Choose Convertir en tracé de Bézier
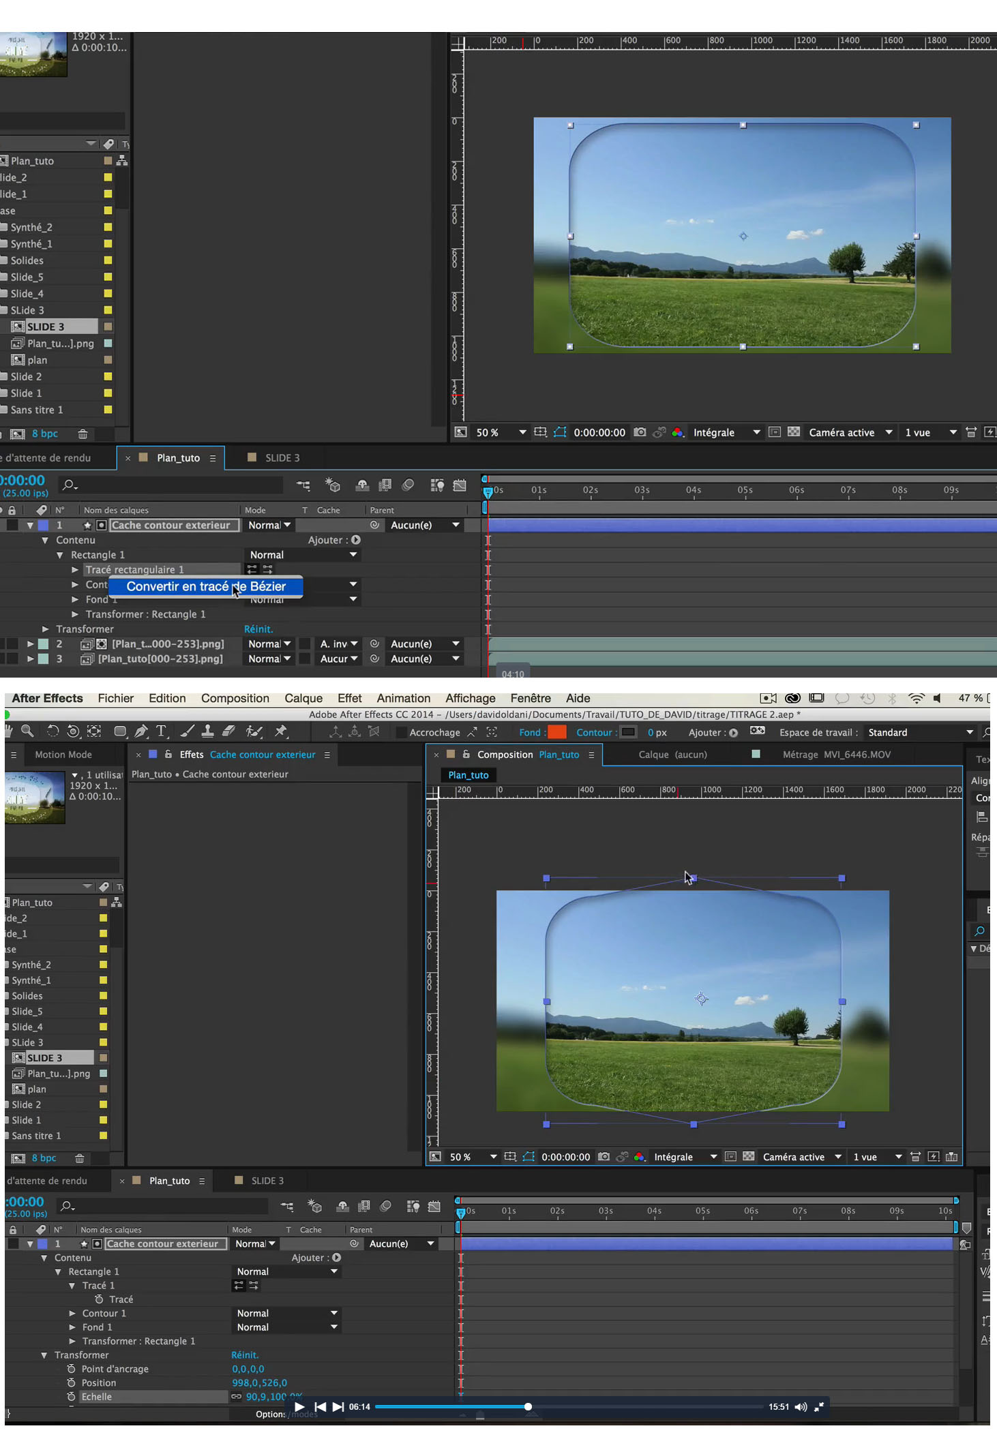 point(205,587)
